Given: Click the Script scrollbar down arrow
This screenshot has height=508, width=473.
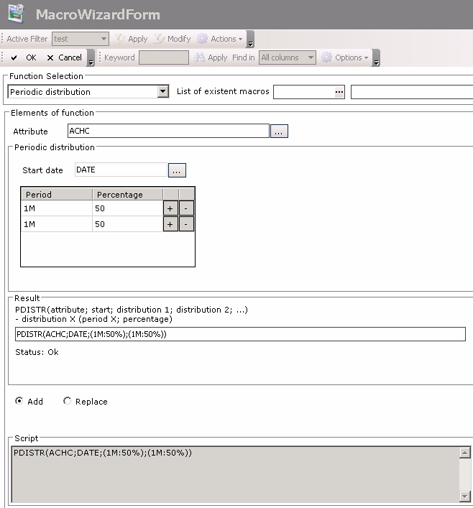Looking at the screenshot, I should pyautogui.click(x=465, y=496).
